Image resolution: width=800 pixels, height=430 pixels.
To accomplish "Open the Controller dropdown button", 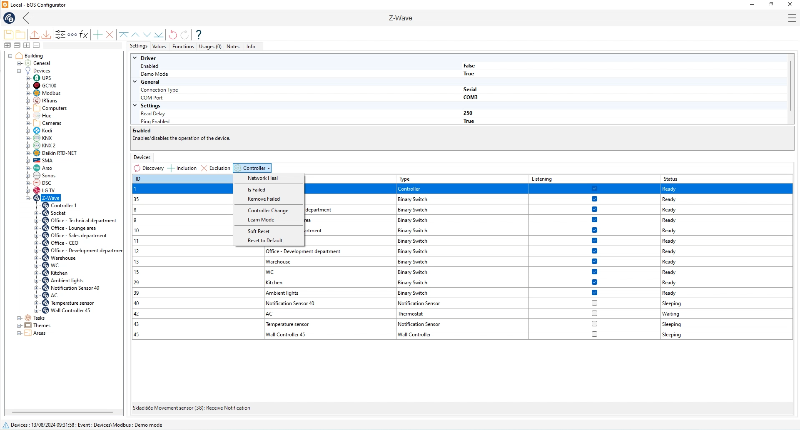I will click(x=252, y=168).
